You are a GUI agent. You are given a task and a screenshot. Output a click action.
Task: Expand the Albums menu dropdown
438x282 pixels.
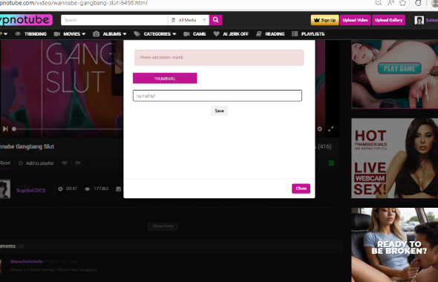110,34
